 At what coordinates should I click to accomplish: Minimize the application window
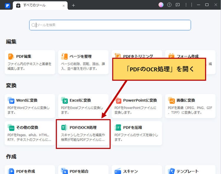pyautogui.click(x=199, y=5)
